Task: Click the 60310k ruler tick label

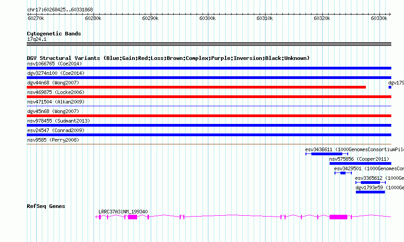Action: coord(265,18)
